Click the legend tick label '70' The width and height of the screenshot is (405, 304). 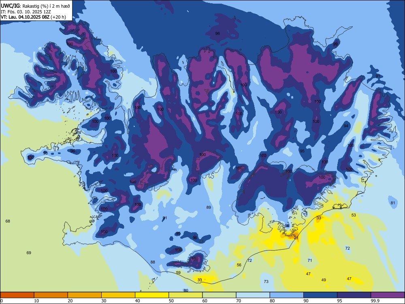pos(239,301)
